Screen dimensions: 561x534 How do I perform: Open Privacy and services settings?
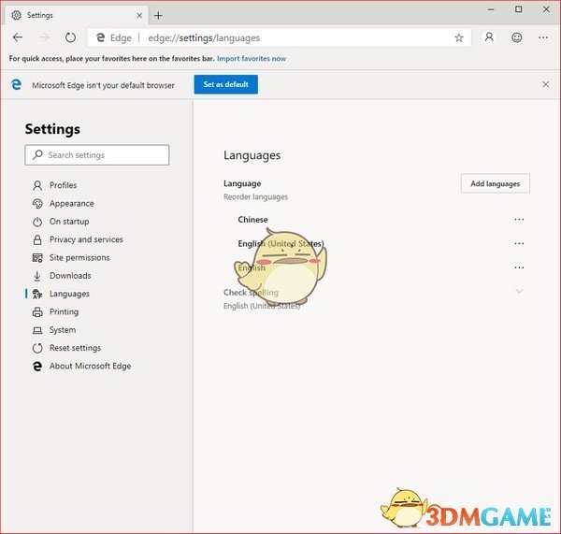pyautogui.click(x=86, y=239)
